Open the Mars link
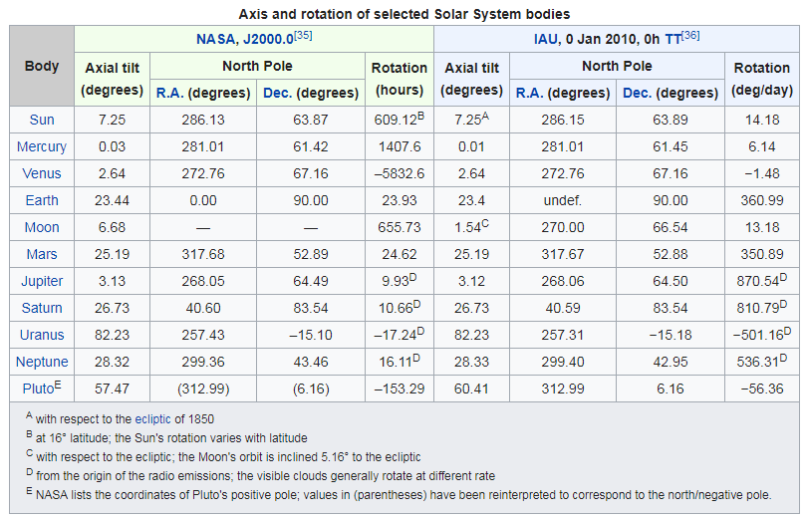Viewport: 808px width, 519px height. pyautogui.click(x=42, y=254)
